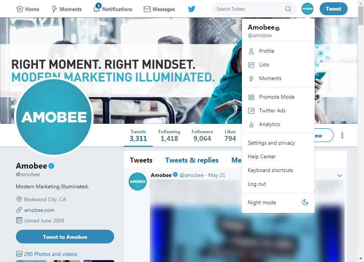
Task: Click the Twitter bird logo
Action: (191, 9)
